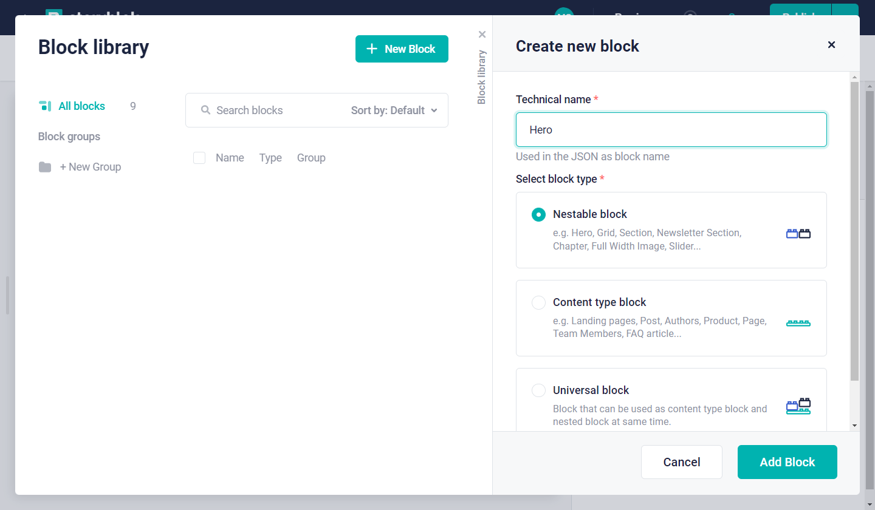The width and height of the screenshot is (875, 510).
Task: Toggle the select-all blocks checkbox
Action: click(199, 158)
